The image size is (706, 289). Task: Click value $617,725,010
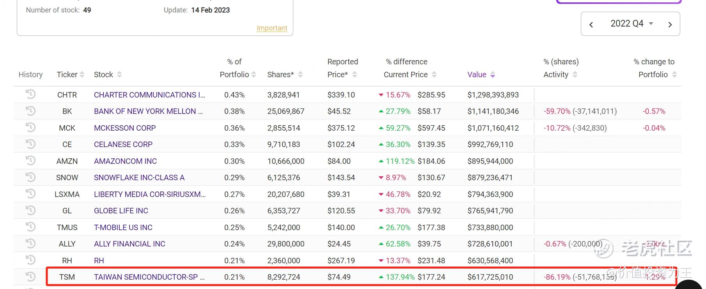click(490, 277)
